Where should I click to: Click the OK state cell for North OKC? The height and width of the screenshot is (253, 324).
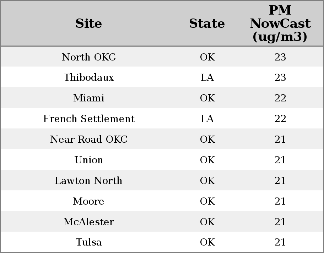(x=207, y=57)
